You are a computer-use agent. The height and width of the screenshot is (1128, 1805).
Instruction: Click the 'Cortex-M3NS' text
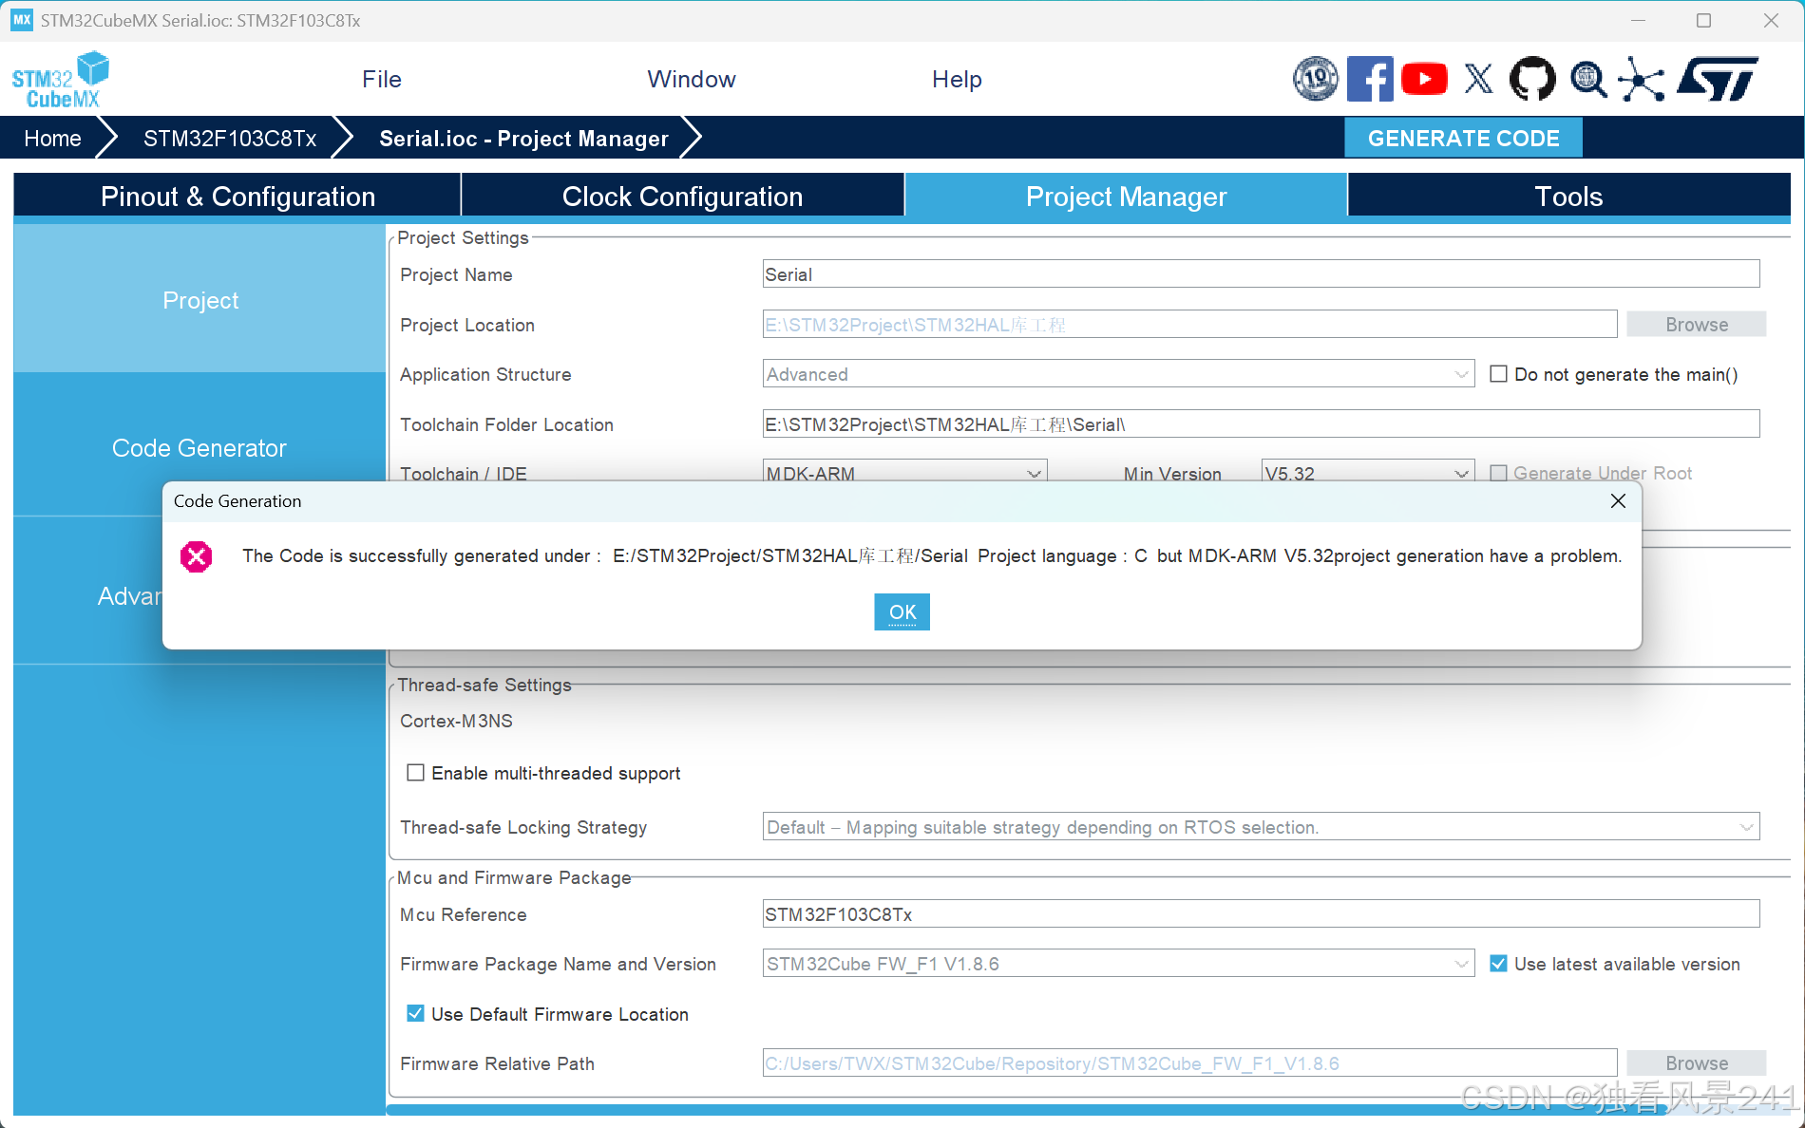(456, 721)
